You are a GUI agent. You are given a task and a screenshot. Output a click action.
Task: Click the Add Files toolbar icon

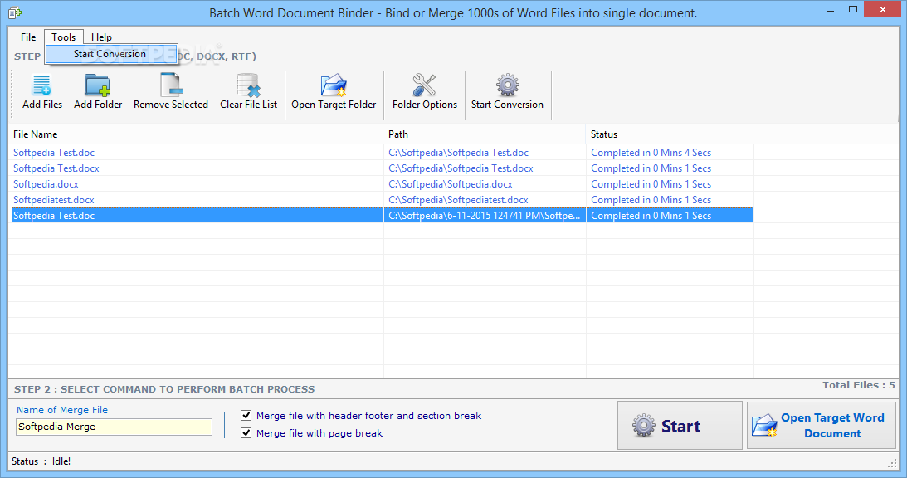pos(41,85)
